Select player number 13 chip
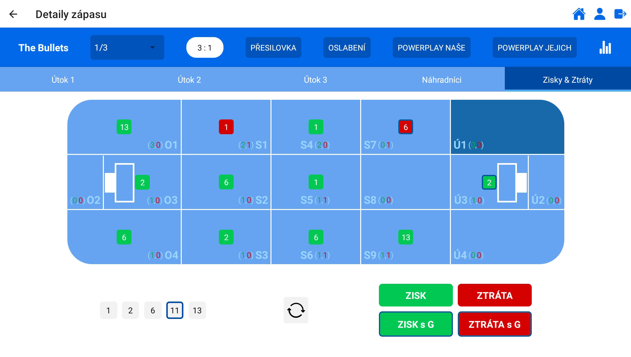This screenshot has width=631, height=357. (x=197, y=310)
